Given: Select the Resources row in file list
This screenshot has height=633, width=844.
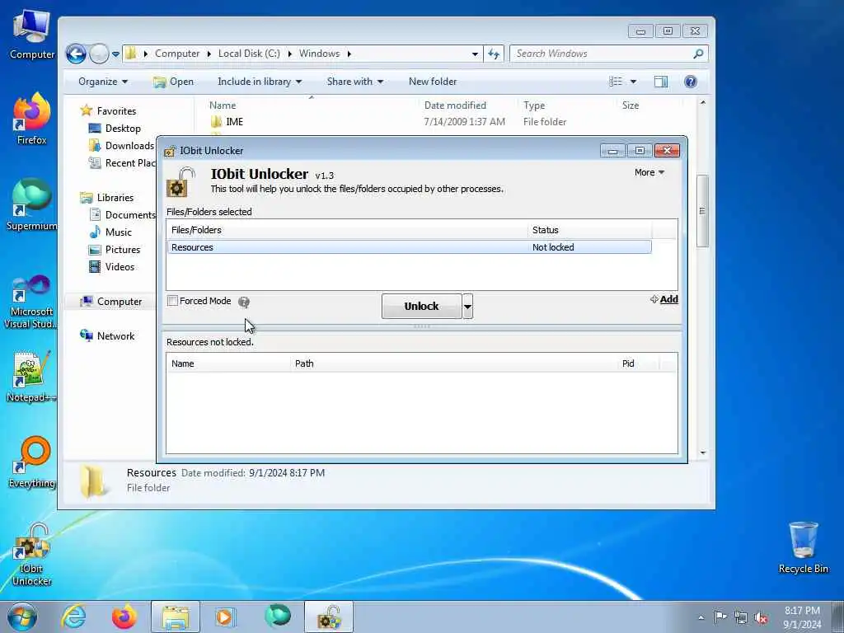Looking at the screenshot, I should (409, 247).
